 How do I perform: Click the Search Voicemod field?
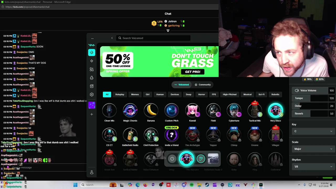[x=153, y=38]
